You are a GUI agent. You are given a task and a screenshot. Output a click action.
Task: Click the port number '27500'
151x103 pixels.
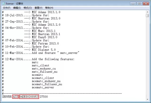(x=44, y=97)
